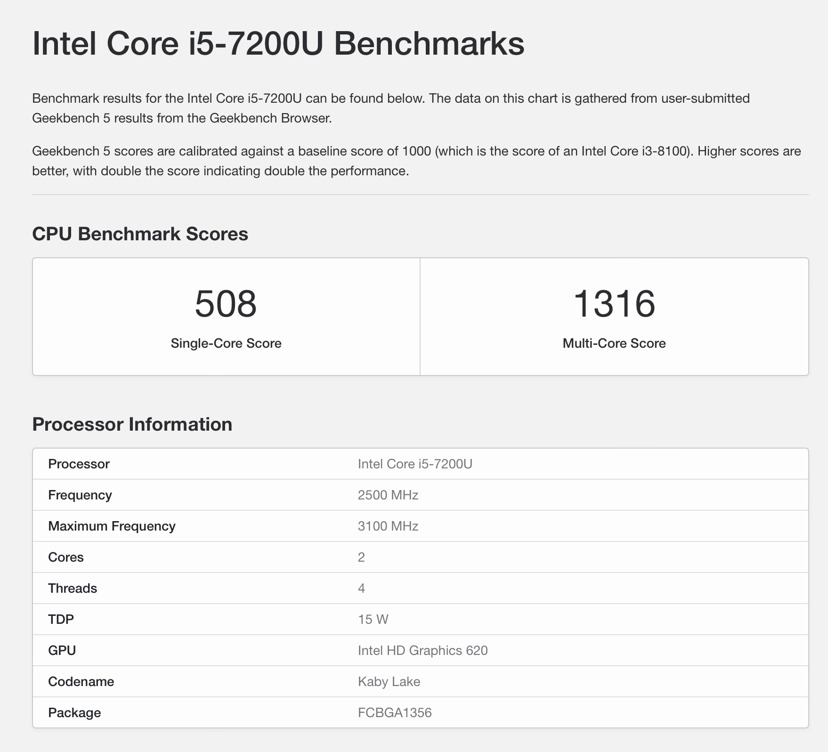Click the Threads row label
The width and height of the screenshot is (828, 752).
(73, 589)
